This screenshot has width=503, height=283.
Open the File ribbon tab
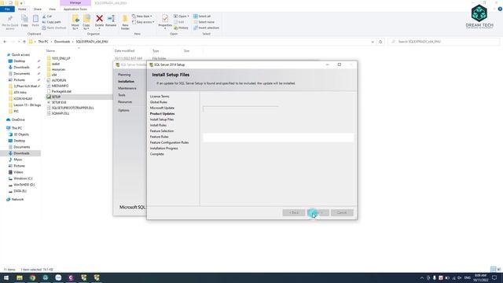point(7,9)
